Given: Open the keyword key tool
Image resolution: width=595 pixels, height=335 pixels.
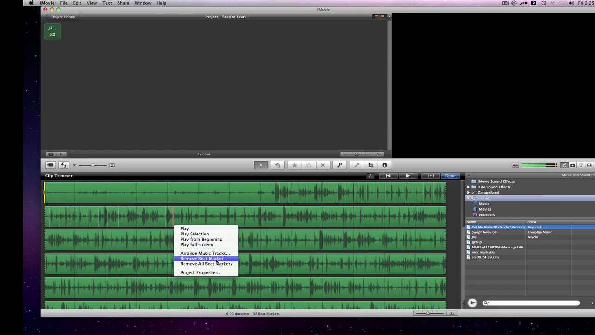Looking at the screenshot, I should click(x=340, y=165).
